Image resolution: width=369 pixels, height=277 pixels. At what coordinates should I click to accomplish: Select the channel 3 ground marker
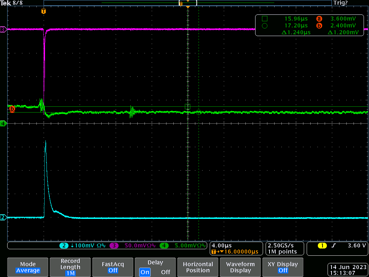3,30
